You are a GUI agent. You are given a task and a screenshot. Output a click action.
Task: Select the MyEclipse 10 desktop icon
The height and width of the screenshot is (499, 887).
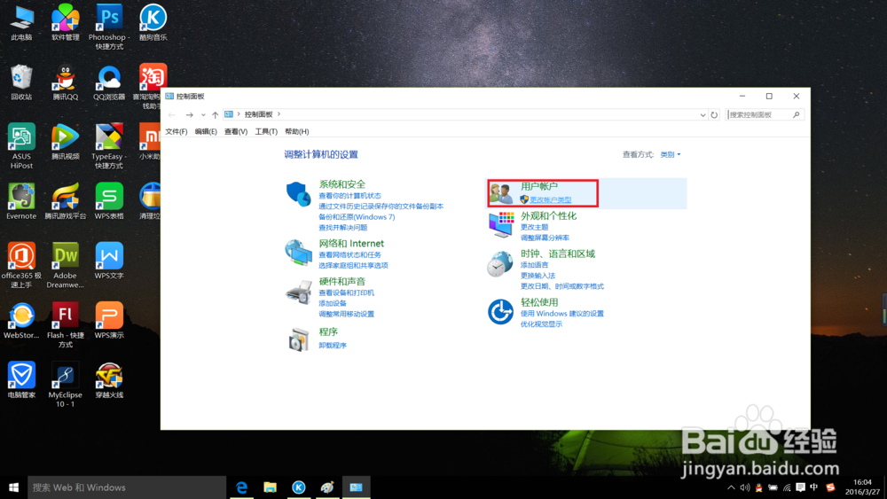[66, 375]
